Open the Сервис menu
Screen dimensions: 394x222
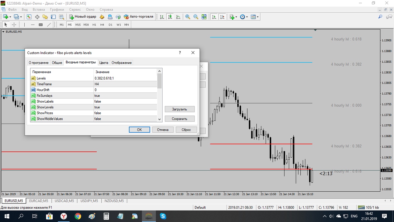[x=75, y=10]
